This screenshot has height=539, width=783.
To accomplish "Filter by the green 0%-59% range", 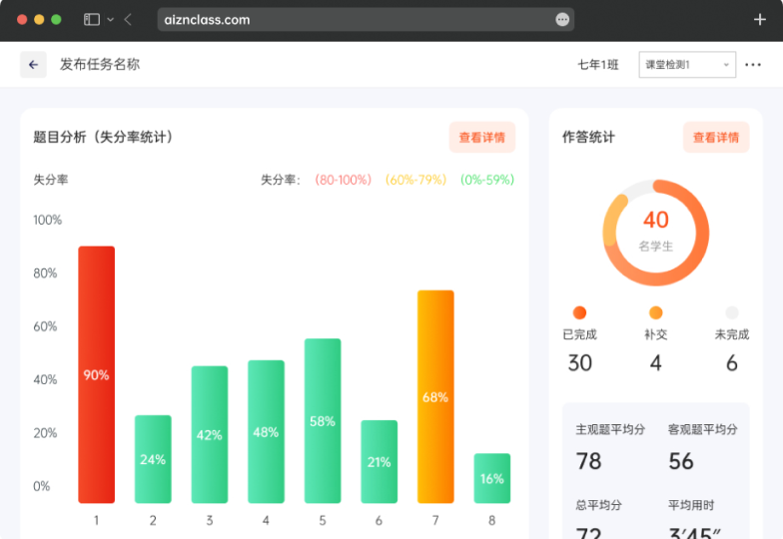I will pyautogui.click(x=487, y=180).
